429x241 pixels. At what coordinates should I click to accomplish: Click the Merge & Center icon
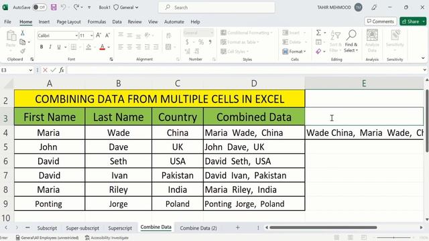click(168, 47)
